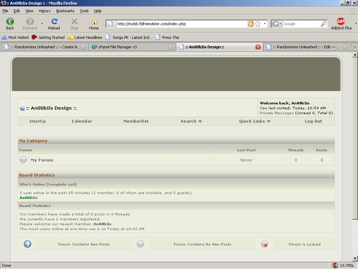This screenshot has width=358, height=269.
Task: Open the Bookmarks menu
Action: 65,11
